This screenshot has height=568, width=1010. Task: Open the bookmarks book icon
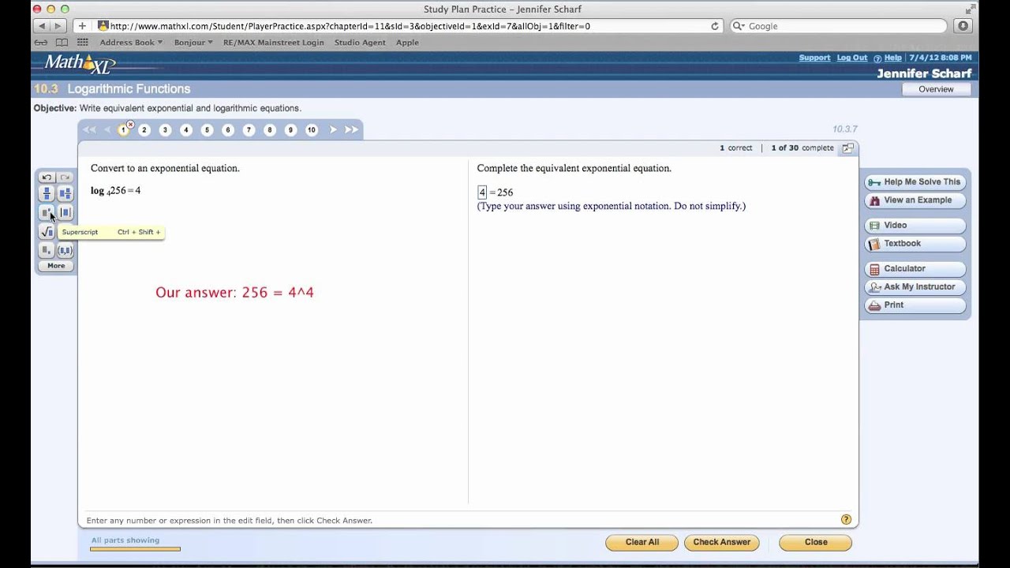click(x=62, y=43)
